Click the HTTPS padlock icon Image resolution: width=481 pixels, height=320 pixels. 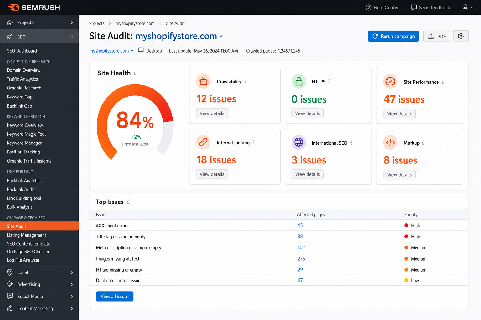pyautogui.click(x=299, y=82)
